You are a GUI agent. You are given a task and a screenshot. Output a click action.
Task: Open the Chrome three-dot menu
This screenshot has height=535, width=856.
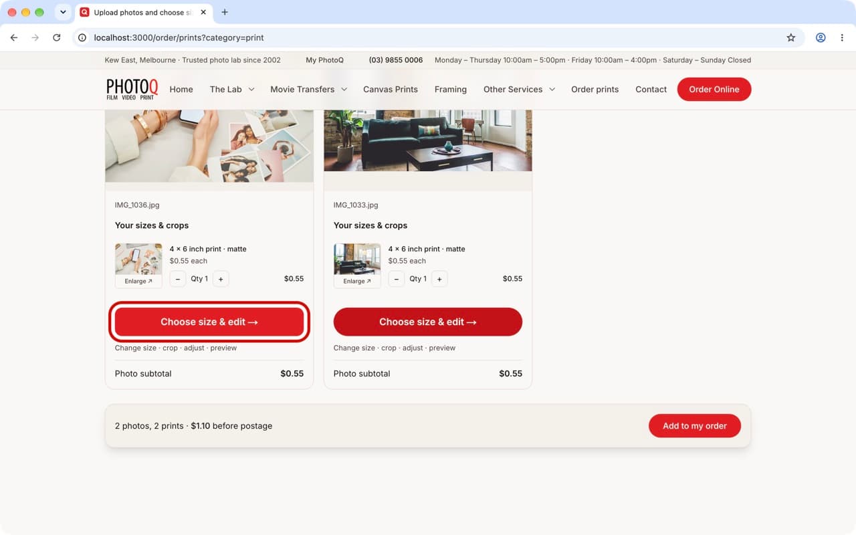coord(842,37)
